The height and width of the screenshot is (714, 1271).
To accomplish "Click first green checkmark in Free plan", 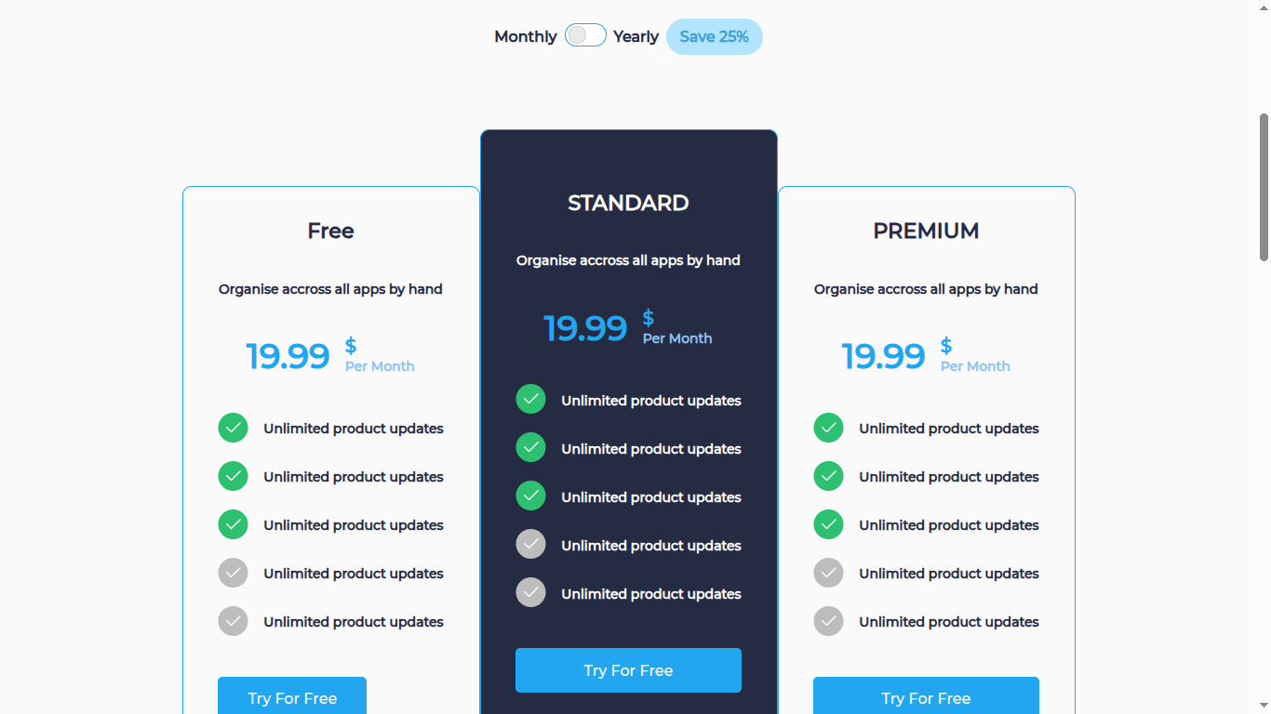I will point(233,429).
